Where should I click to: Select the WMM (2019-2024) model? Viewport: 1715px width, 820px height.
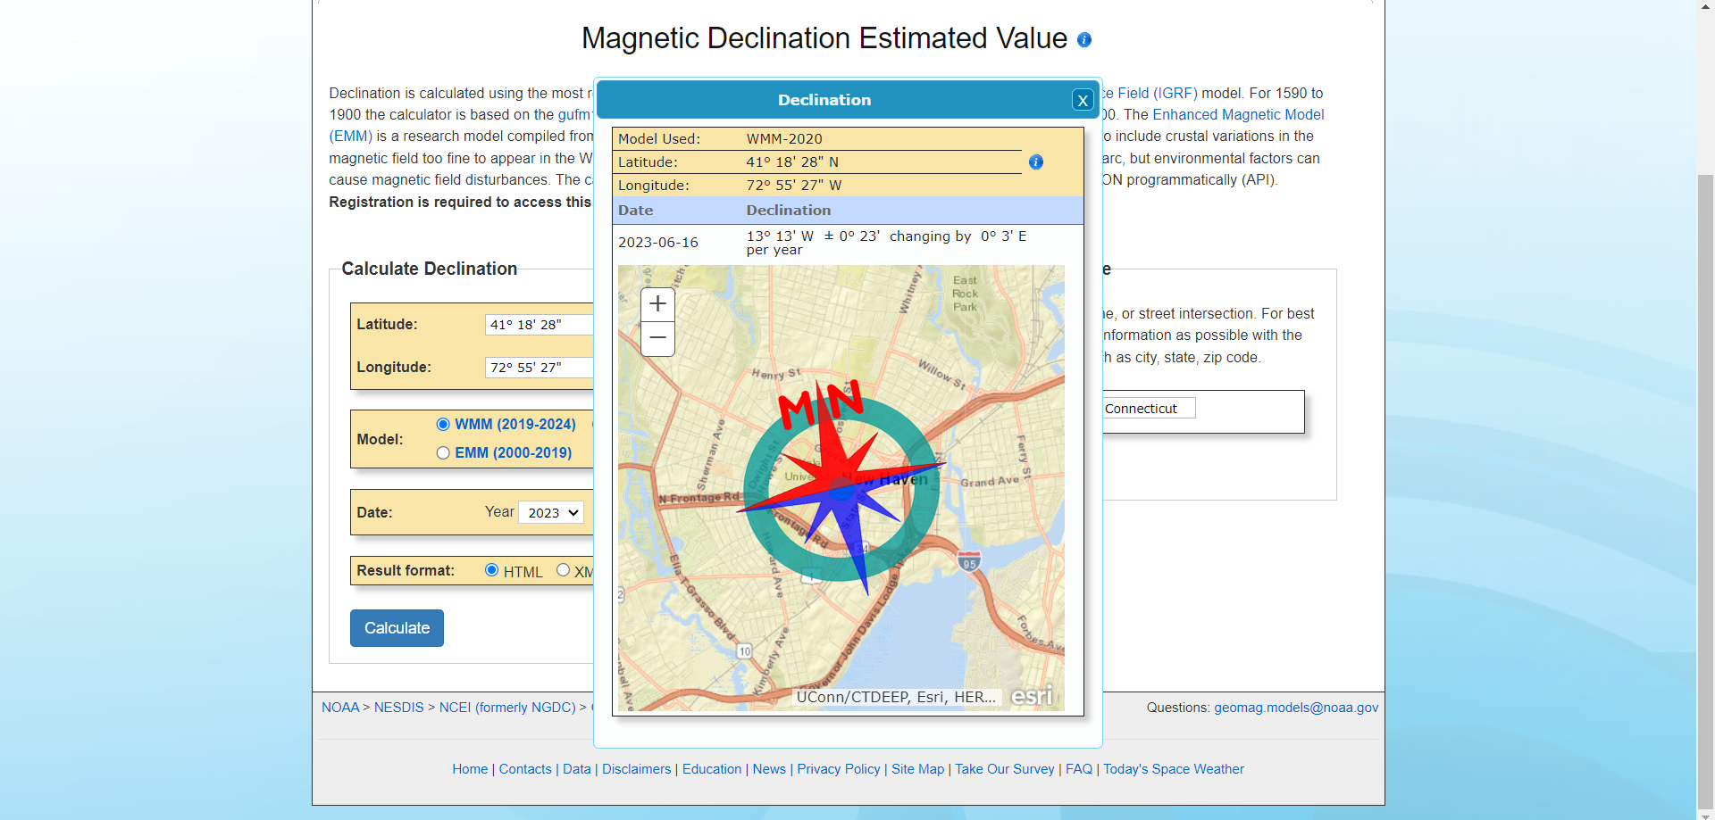click(x=443, y=425)
